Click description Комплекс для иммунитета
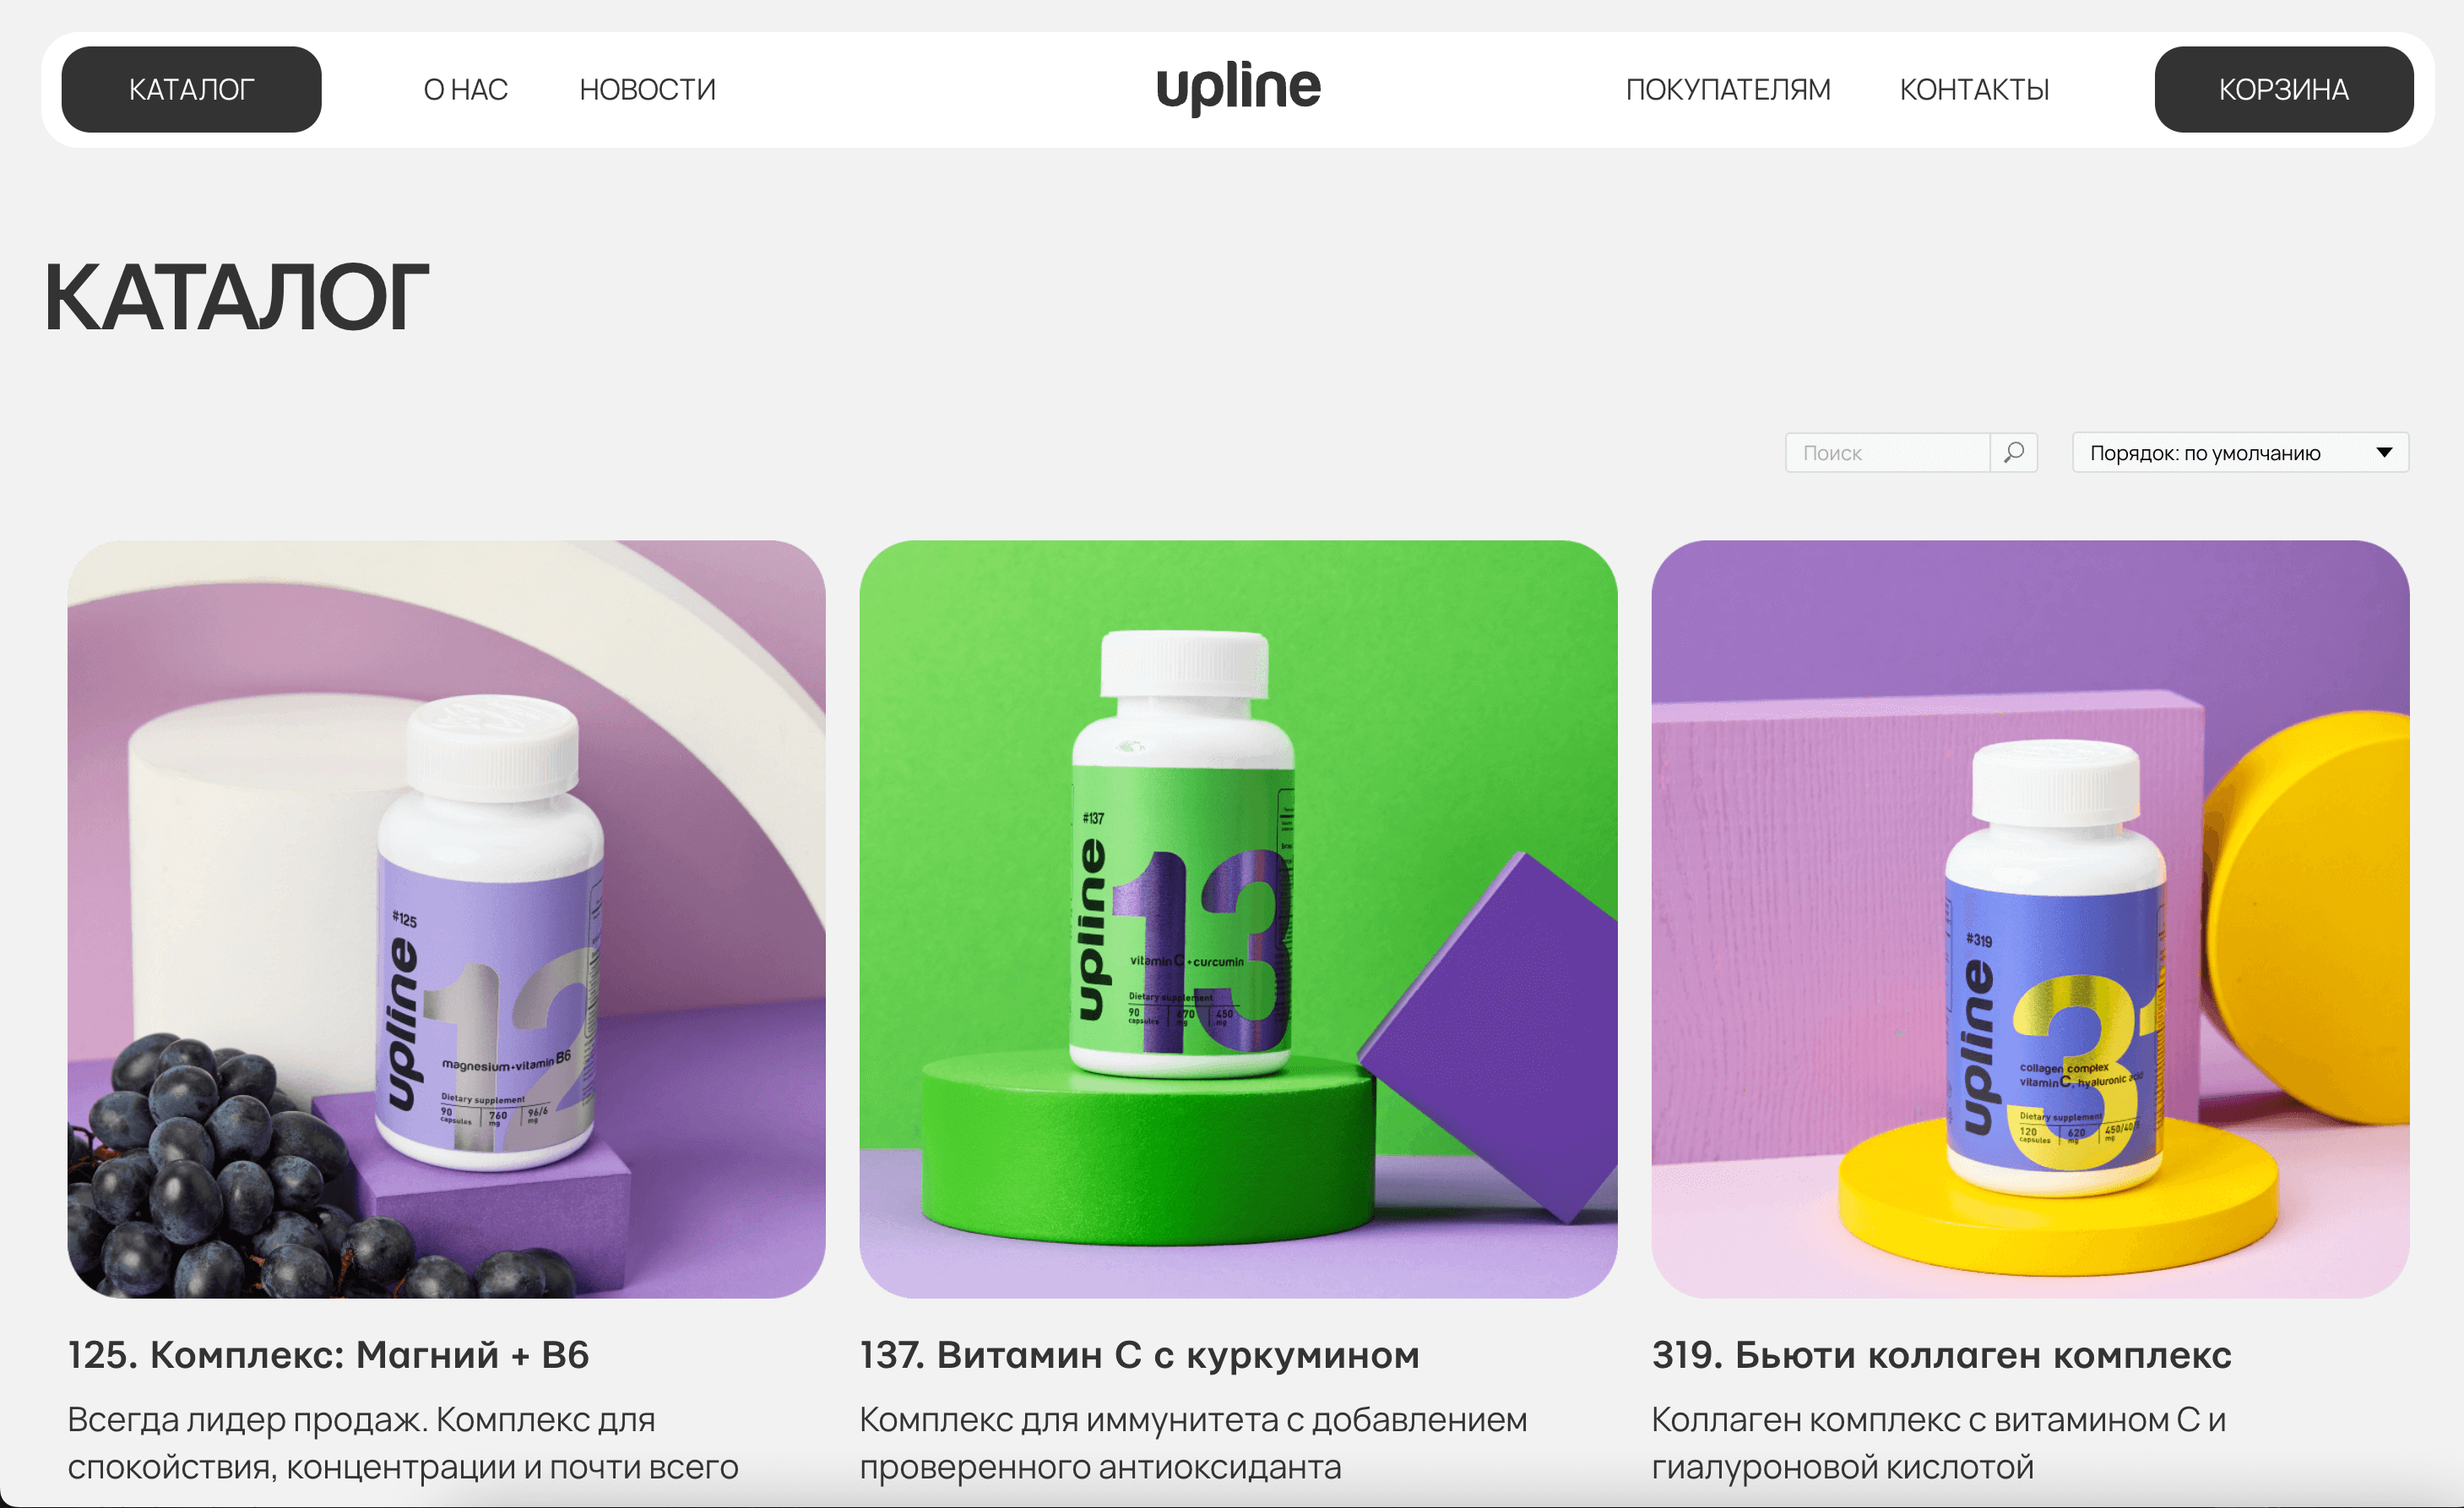 pos(1193,1442)
